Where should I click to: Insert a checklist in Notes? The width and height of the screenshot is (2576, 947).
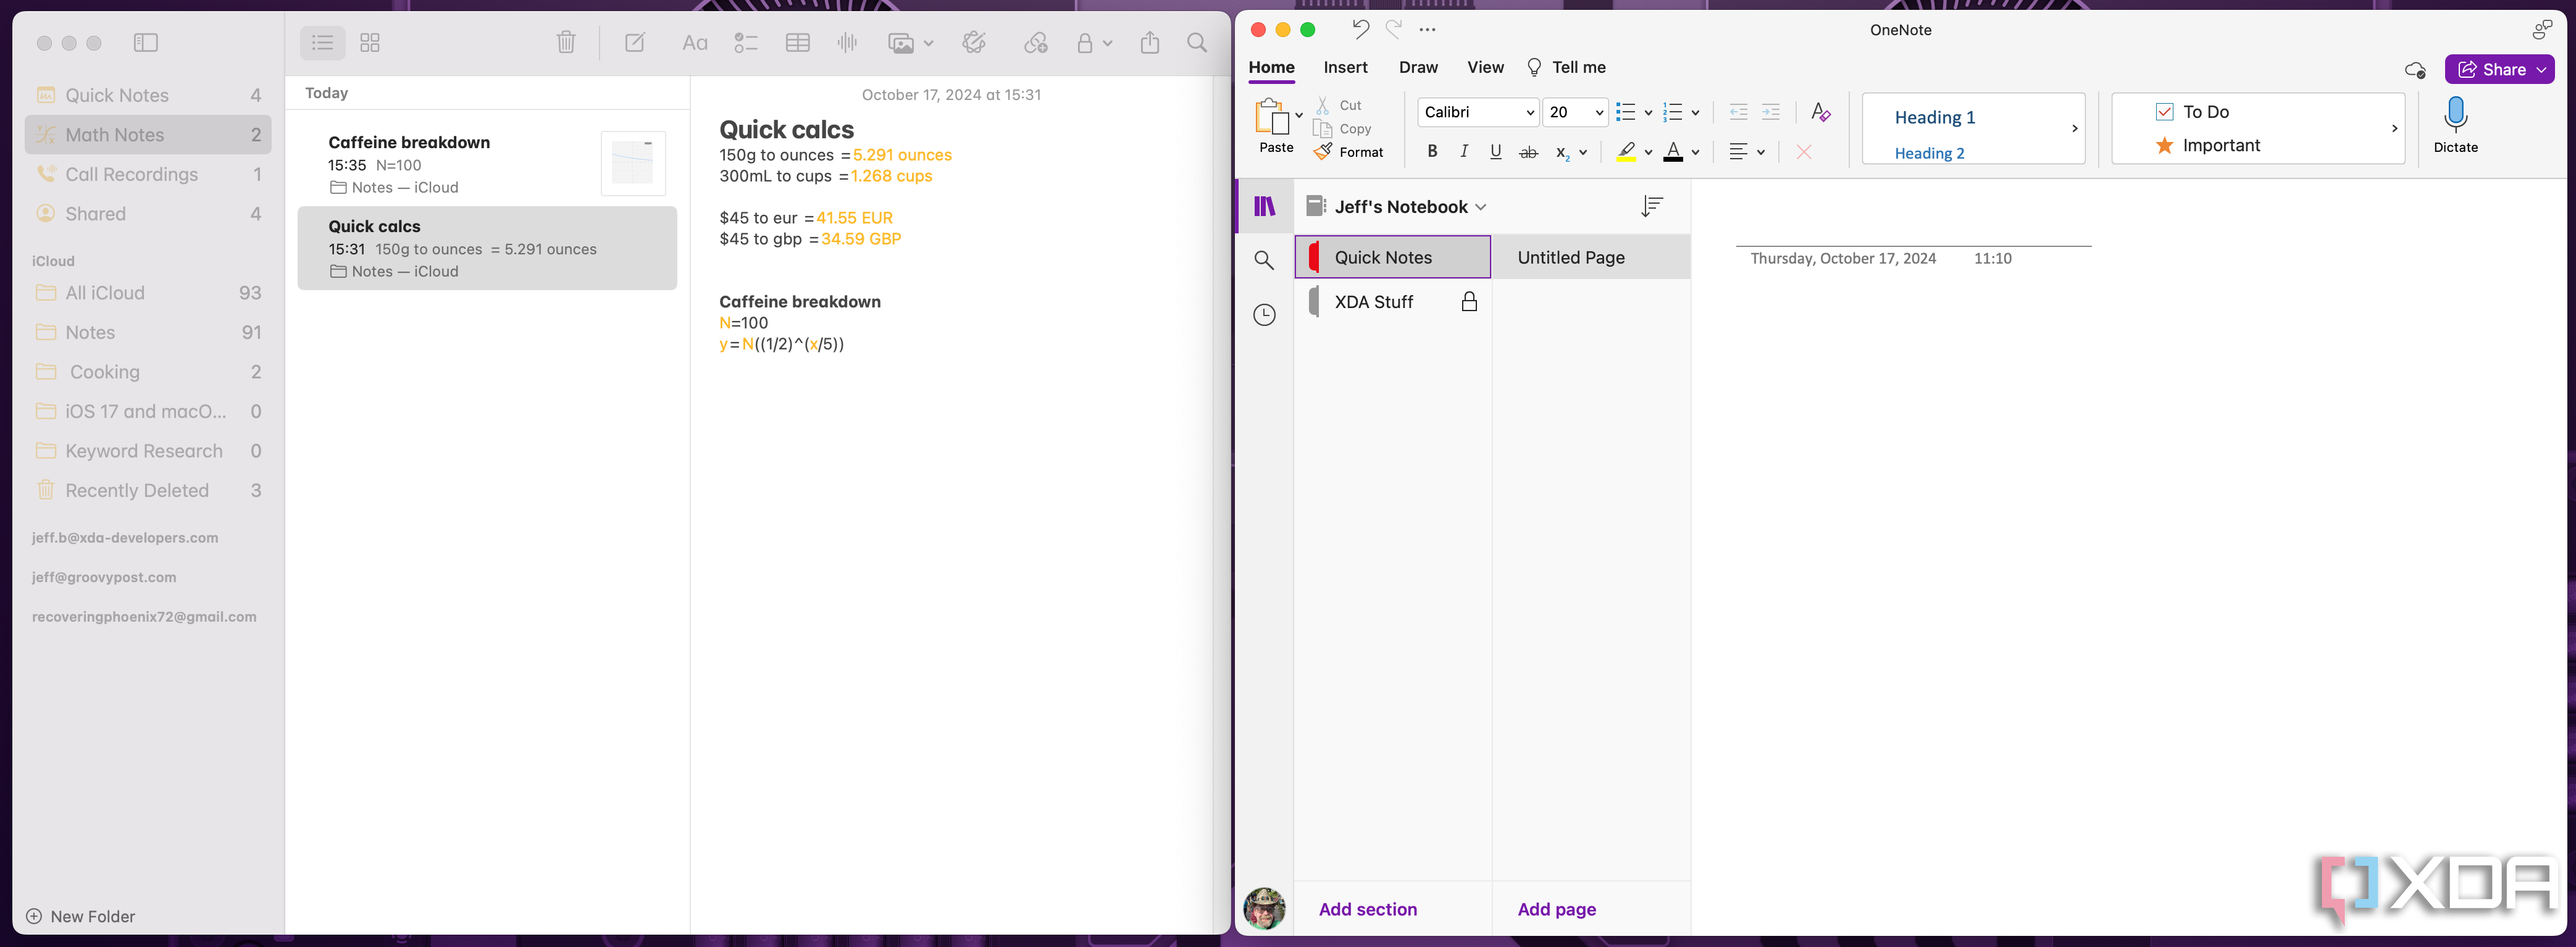[746, 42]
